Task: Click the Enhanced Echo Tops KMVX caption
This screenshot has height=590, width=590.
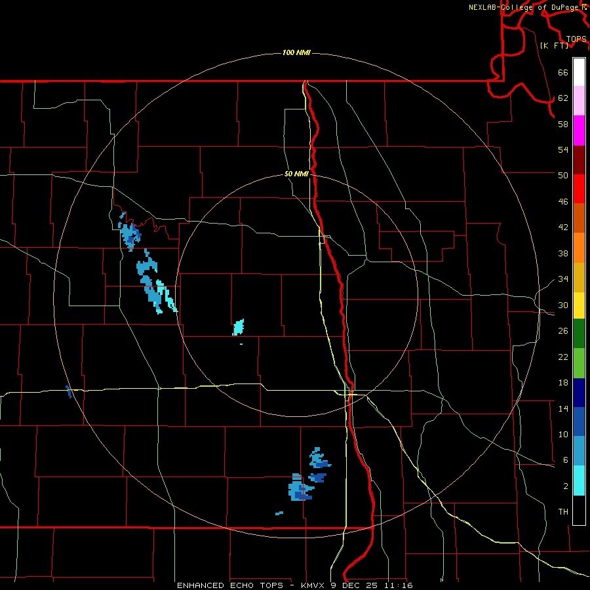Action: (x=294, y=585)
